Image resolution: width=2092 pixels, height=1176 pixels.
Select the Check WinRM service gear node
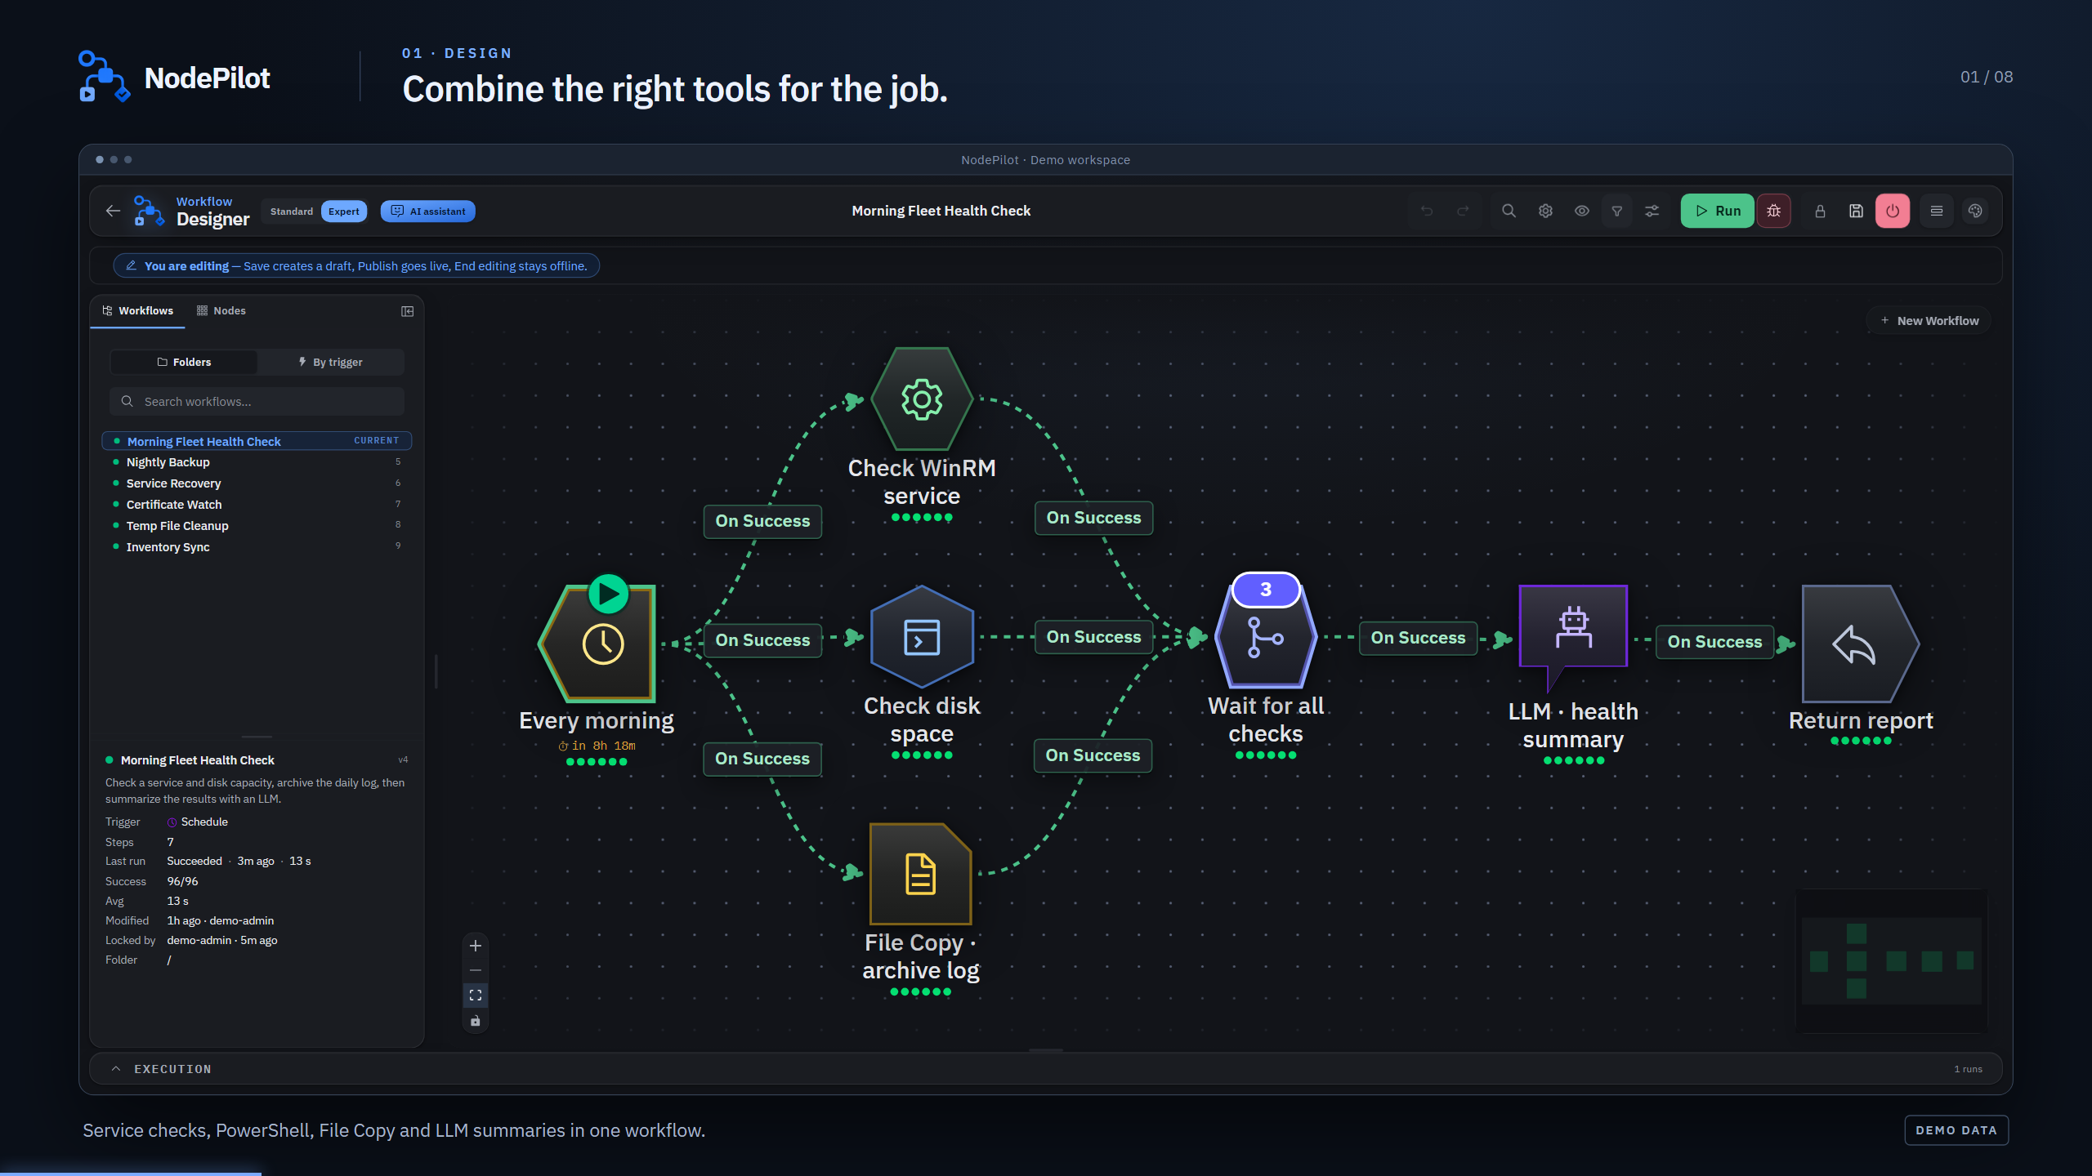922,399
